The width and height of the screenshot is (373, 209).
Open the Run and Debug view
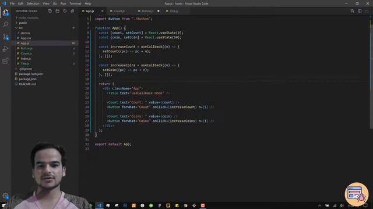[x=5, y=49]
